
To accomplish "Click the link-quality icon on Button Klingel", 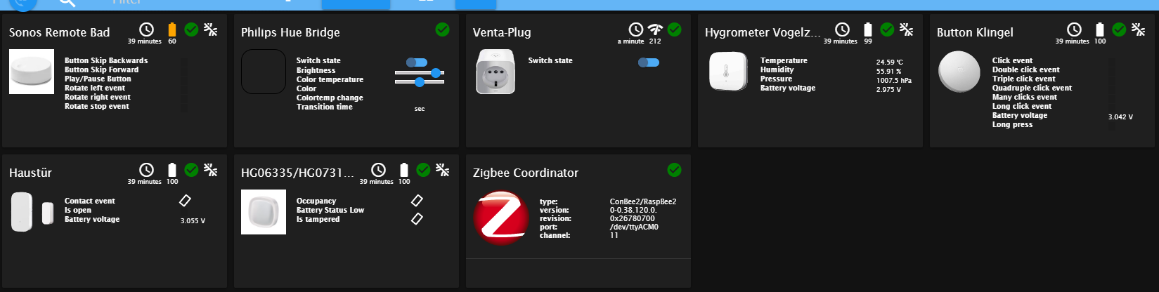I will (x=1138, y=29).
